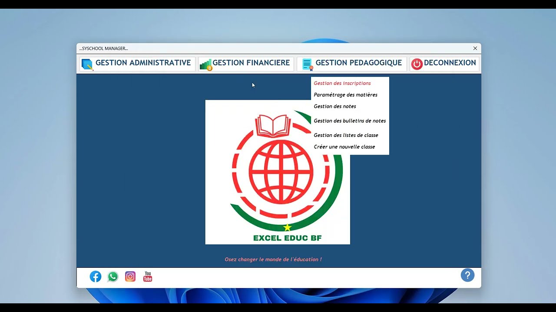This screenshot has width=556, height=312.
Task: Click the Gestion Administrative computer icon
Action: coord(87,65)
